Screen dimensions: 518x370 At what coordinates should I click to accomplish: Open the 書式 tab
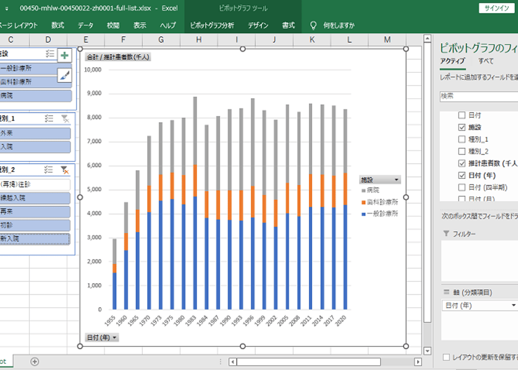(288, 25)
